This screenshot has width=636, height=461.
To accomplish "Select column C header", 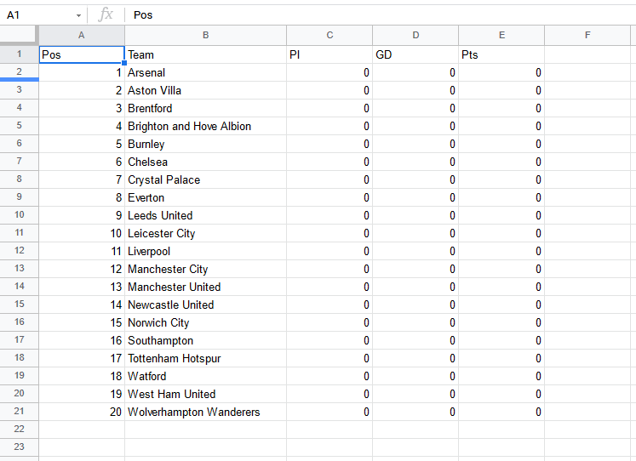I will click(329, 35).
